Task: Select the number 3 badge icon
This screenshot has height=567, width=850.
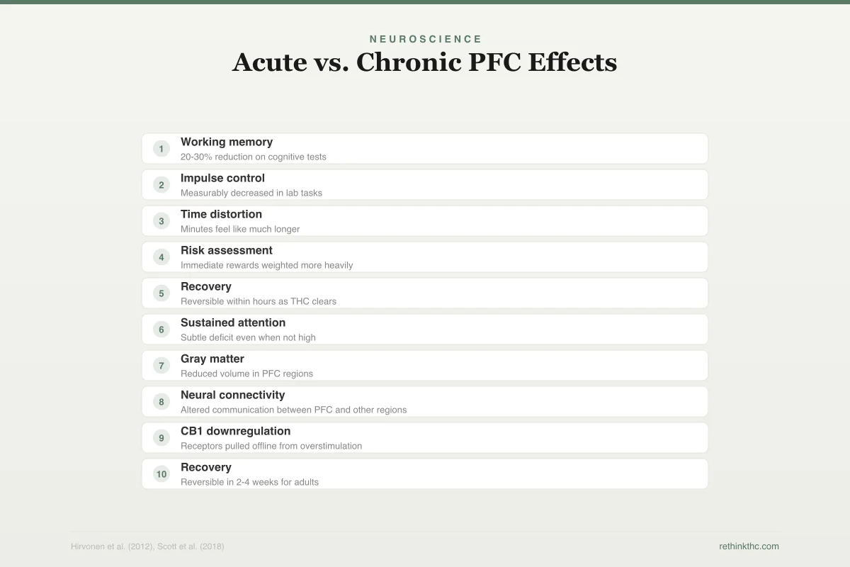Action: coord(161,221)
